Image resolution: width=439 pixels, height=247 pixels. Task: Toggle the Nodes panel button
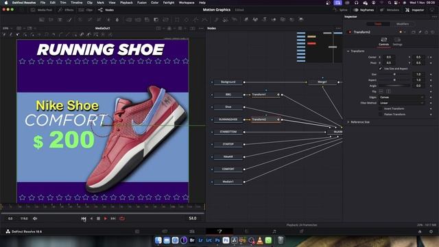point(106,10)
